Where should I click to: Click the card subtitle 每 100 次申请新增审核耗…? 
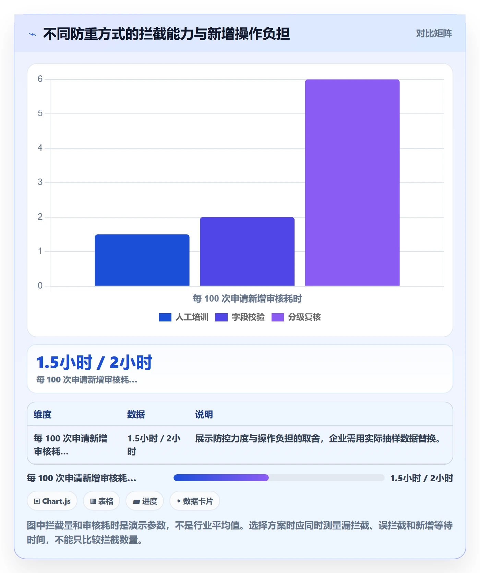coord(87,380)
